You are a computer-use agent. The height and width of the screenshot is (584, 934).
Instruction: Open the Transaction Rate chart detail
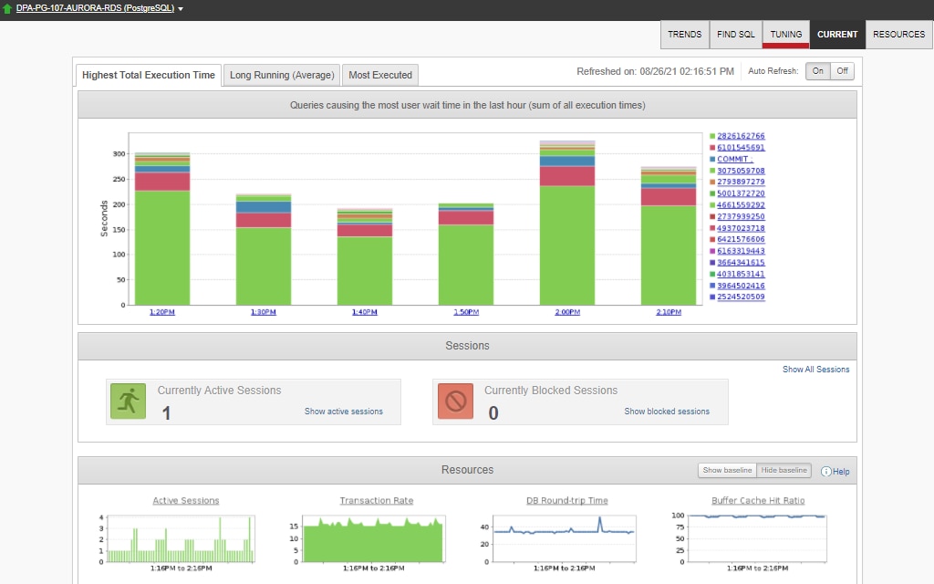pyautogui.click(x=377, y=500)
